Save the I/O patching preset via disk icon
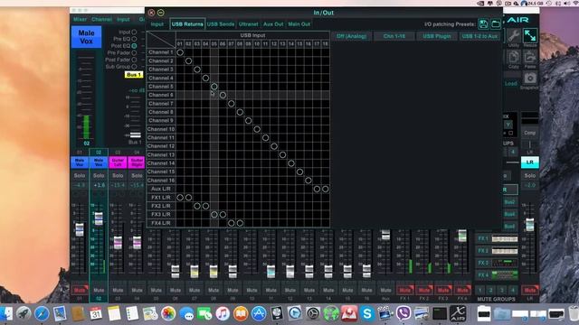 pyautogui.click(x=483, y=24)
